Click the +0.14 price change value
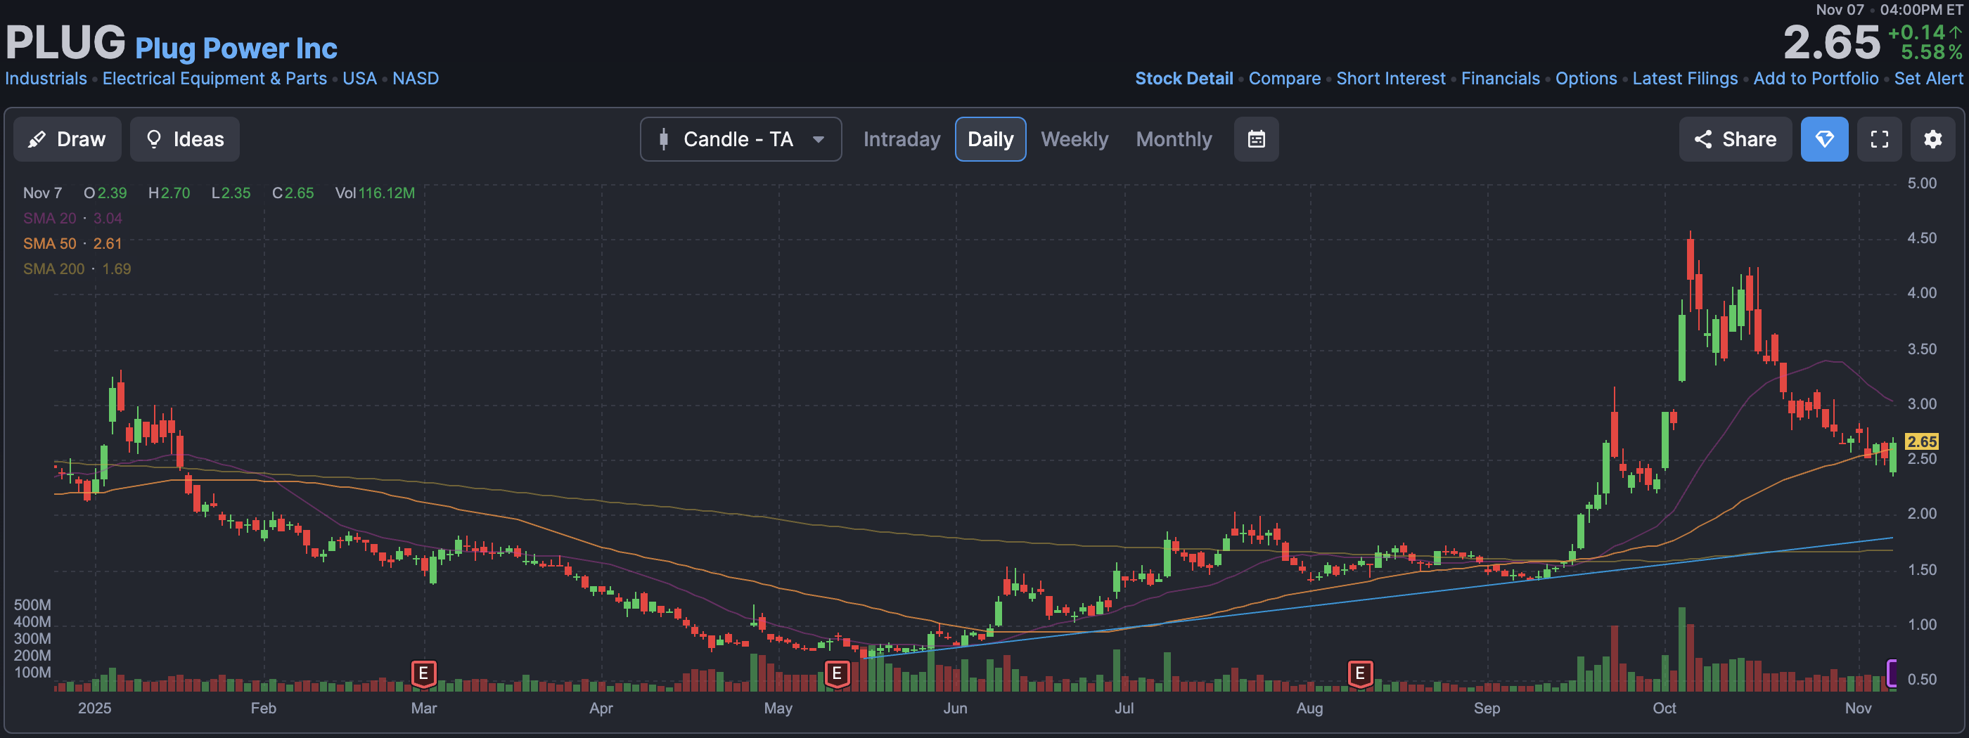Image resolution: width=1969 pixels, height=738 pixels. pyautogui.click(x=1916, y=33)
